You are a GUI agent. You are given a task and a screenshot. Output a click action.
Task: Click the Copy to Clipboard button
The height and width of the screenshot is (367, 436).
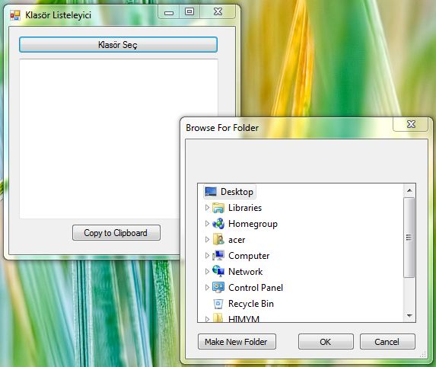pos(116,232)
